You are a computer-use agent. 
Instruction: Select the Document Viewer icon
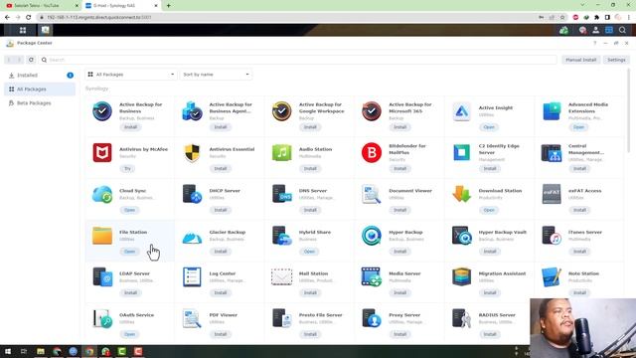pos(372,194)
